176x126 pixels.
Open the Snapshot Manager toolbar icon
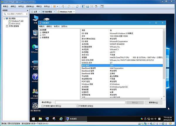(77, 6)
